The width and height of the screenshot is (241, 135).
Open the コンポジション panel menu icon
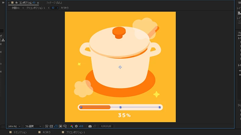point(38,3)
